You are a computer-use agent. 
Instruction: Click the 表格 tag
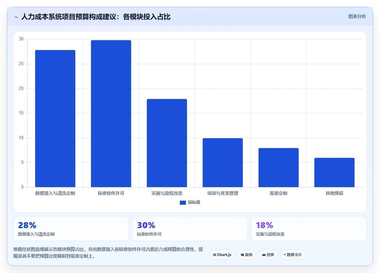coord(246,255)
